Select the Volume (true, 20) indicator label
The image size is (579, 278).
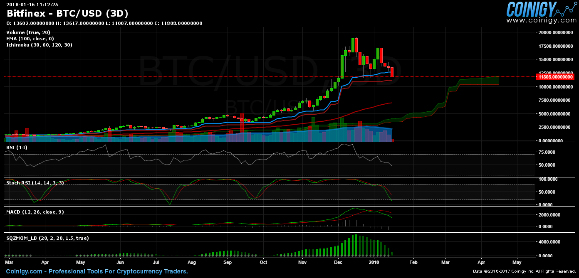pos(28,32)
